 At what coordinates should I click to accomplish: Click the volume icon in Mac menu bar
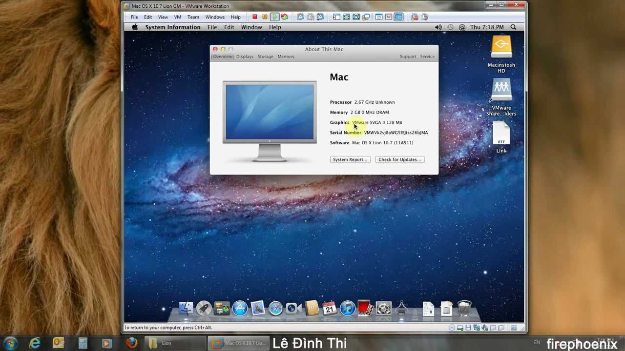438,27
